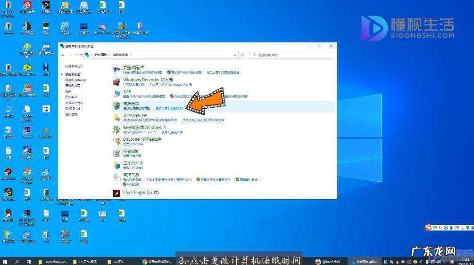The width and height of the screenshot is (474, 265).
Task: Click the Backup and Restore (Windows 7) icon
Action: pyautogui.click(x=116, y=129)
